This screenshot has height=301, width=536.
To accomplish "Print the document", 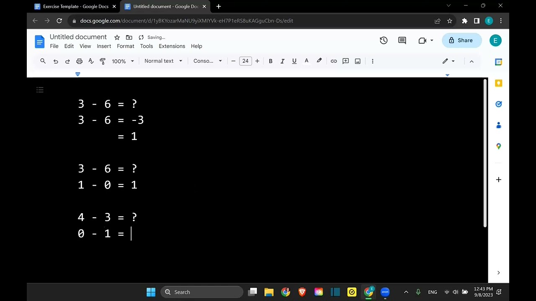I will tap(79, 61).
